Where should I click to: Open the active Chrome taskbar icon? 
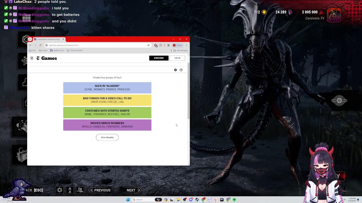[203, 200]
